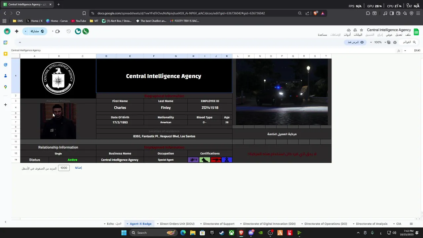Switch to Directorate of Digital Innovation sheet
This screenshot has width=423, height=238.
[x=269, y=224]
